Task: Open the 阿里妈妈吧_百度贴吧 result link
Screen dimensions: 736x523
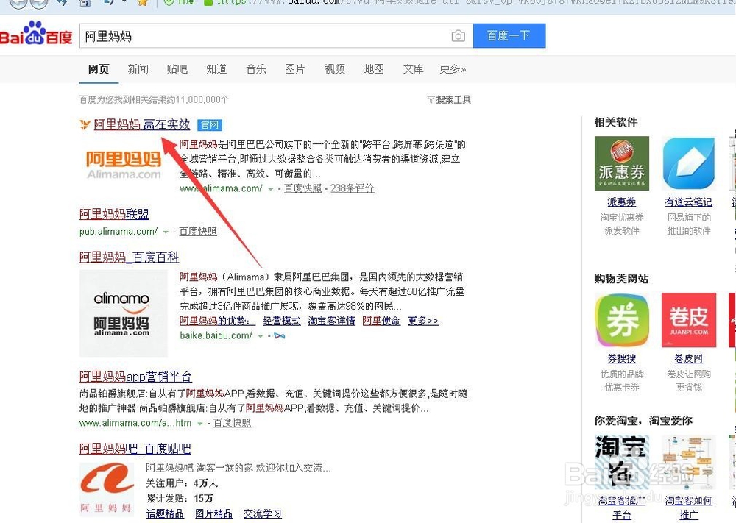Action: [135, 449]
